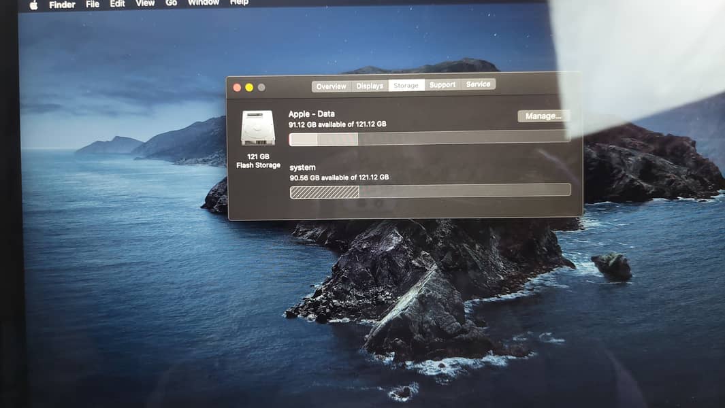Click the 'Apple - Data' volume name
Image resolution: width=725 pixels, height=408 pixels.
tap(311, 114)
